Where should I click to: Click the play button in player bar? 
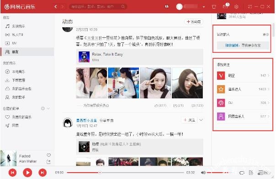click(27, 173)
